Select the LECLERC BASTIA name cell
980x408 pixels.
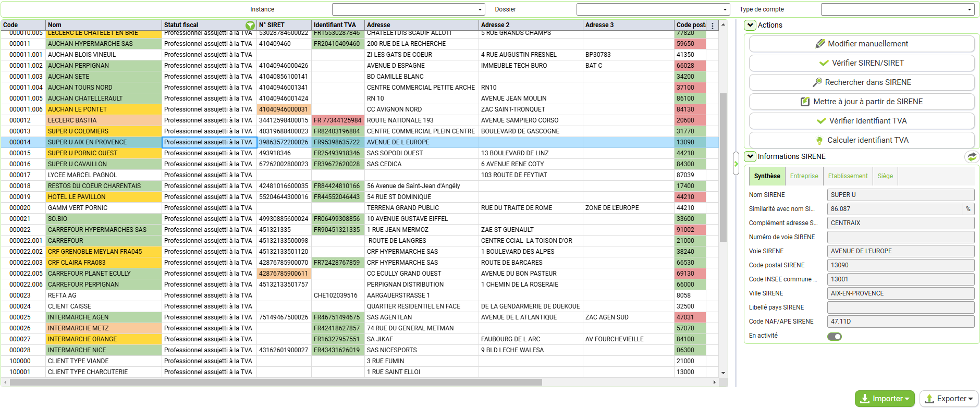104,120
